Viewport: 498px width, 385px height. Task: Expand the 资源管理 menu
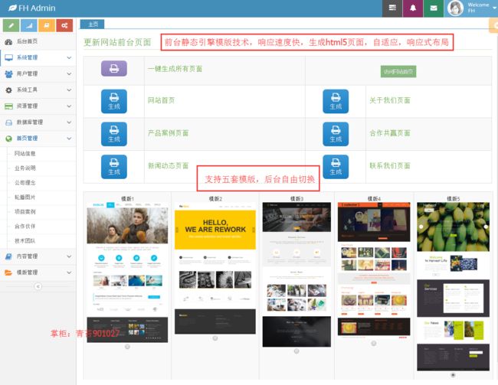(38, 106)
